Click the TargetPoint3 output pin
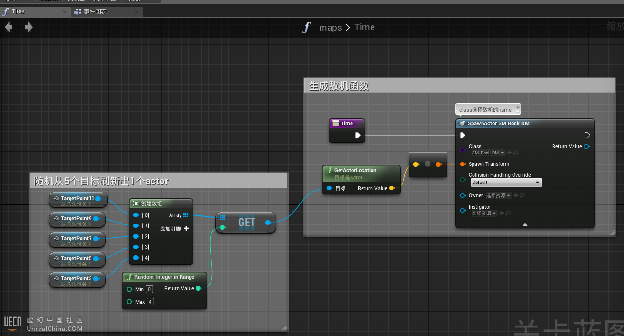624x336 pixels. point(96,278)
